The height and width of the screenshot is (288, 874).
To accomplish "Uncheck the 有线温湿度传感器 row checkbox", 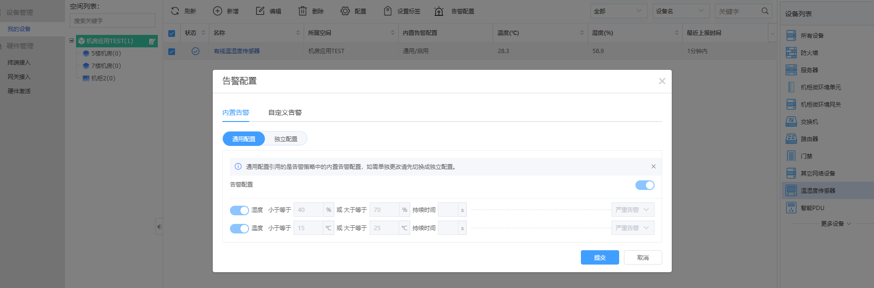I will pyautogui.click(x=172, y=52).
